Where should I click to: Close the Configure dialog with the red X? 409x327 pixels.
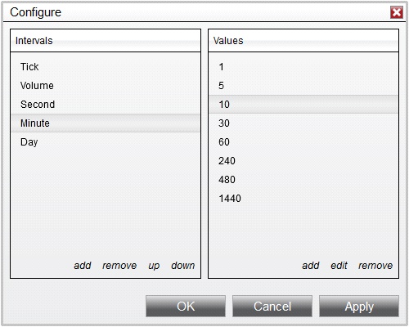pyautogui.click(x=397, y=12)
